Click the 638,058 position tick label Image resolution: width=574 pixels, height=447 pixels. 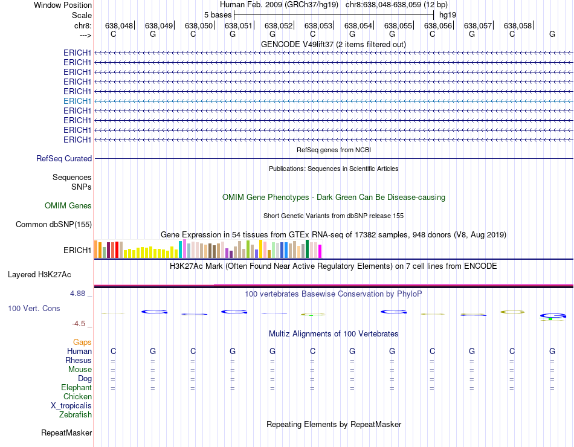[518, 25]
